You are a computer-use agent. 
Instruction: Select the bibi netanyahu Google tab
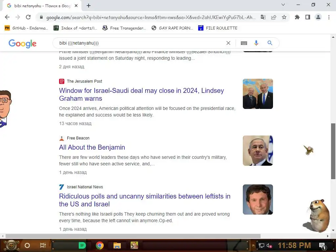pos(42,6)
